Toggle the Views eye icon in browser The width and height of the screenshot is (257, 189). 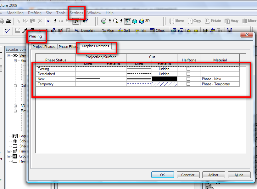(15, 55)
